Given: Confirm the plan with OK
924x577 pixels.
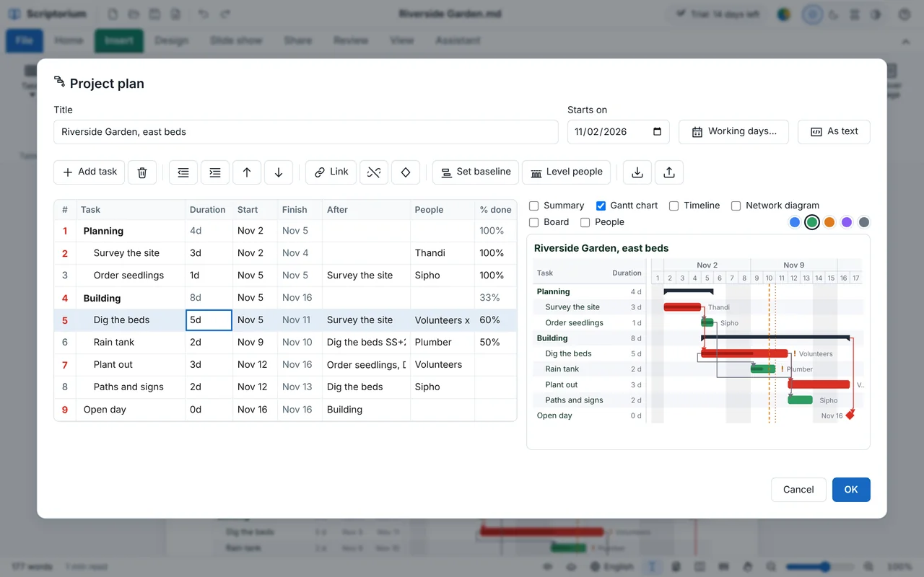Looking at the screenshot, I should (x=851, y=490).
